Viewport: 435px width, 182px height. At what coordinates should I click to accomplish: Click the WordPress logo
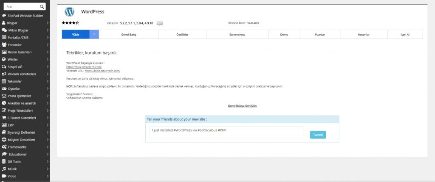tap(69, 11)
